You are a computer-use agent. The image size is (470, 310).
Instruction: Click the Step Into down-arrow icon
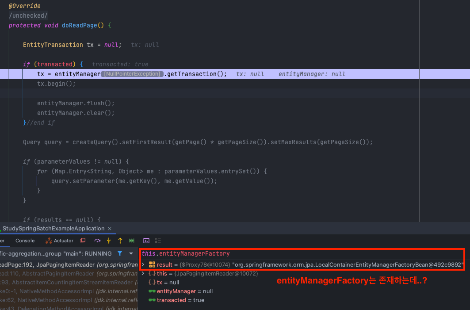point(108,241)
